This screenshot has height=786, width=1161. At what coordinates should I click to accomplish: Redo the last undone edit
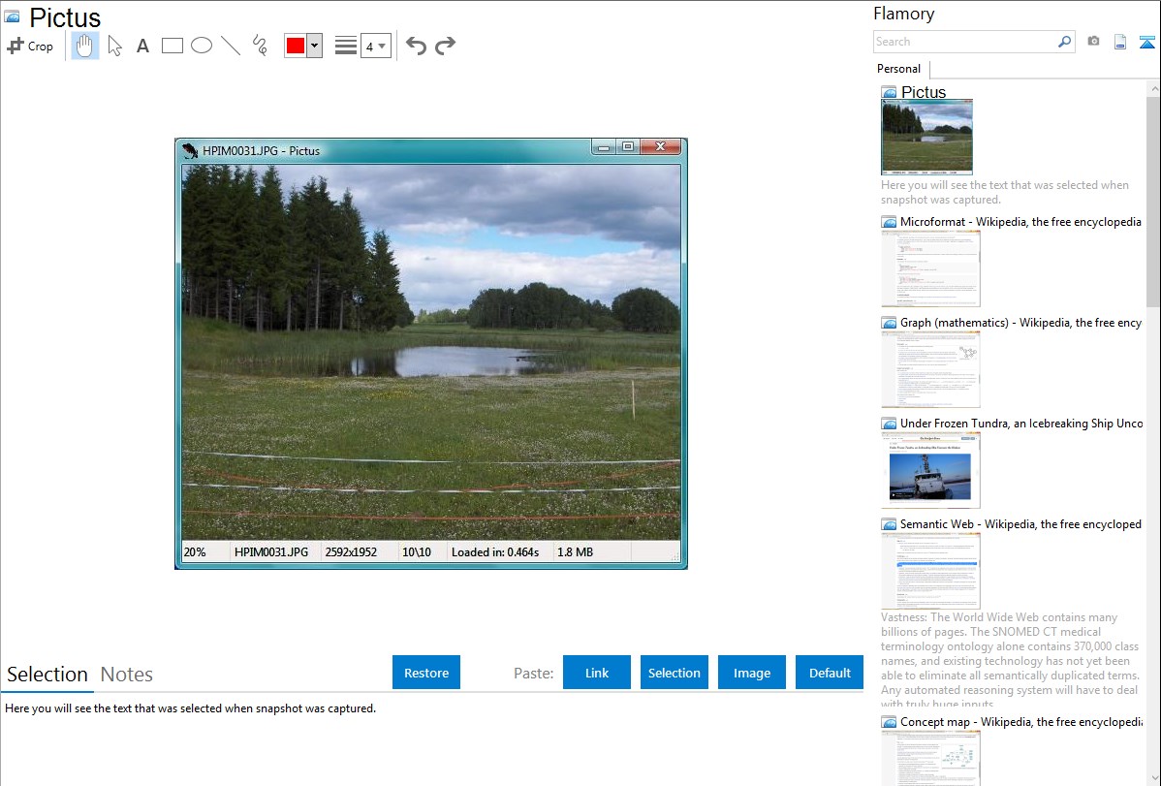[445, 46]
